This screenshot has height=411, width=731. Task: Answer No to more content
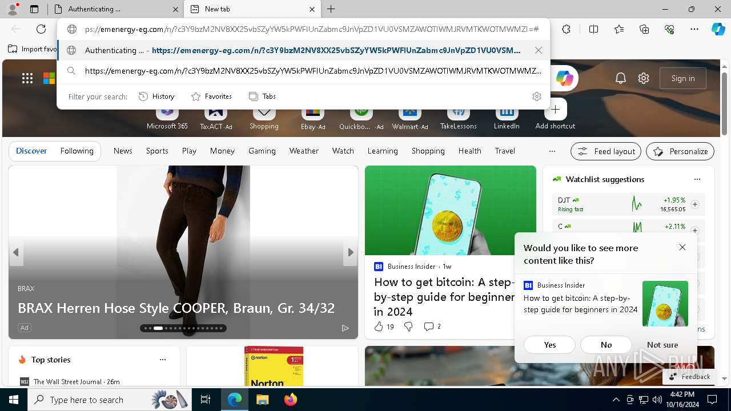[607, 345]
